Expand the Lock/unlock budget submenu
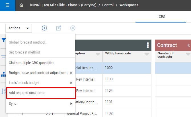Viewport: 191px width, 117px height. coord(40,83)
